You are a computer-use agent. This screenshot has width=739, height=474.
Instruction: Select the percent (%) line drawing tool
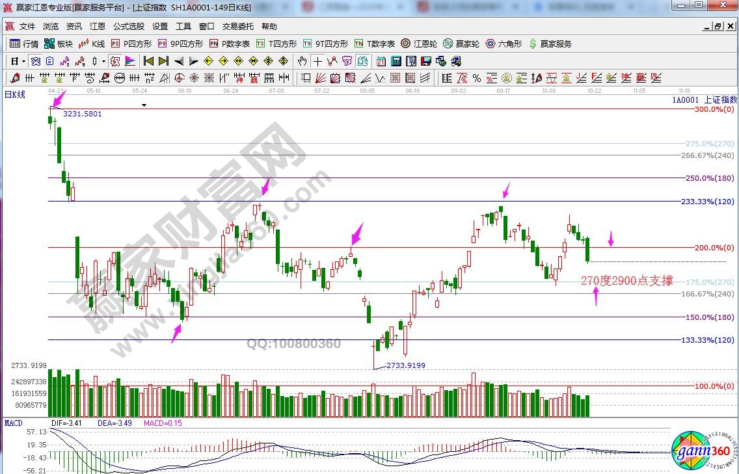(477, 78)
